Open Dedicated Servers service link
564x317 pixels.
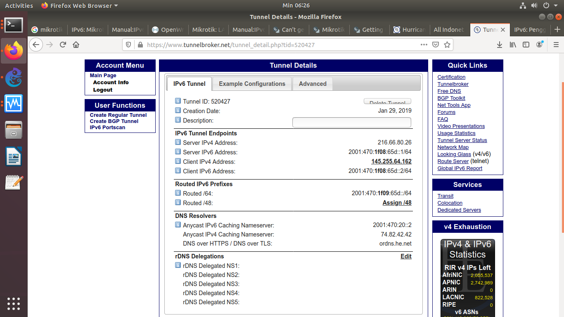459,210
